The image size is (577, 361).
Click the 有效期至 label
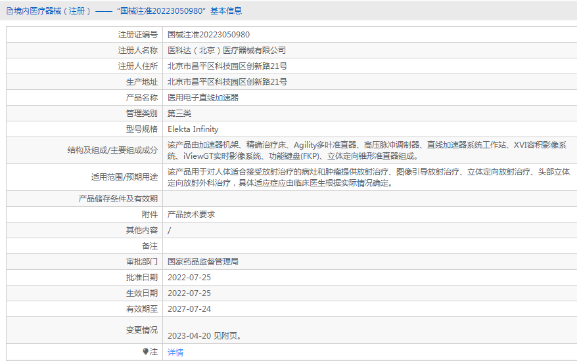[x=142, y=310]
